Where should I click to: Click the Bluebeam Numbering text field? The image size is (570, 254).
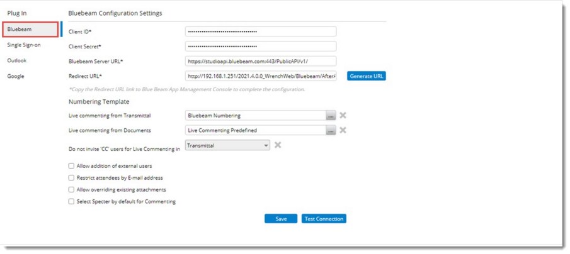(x=256, y=116)
